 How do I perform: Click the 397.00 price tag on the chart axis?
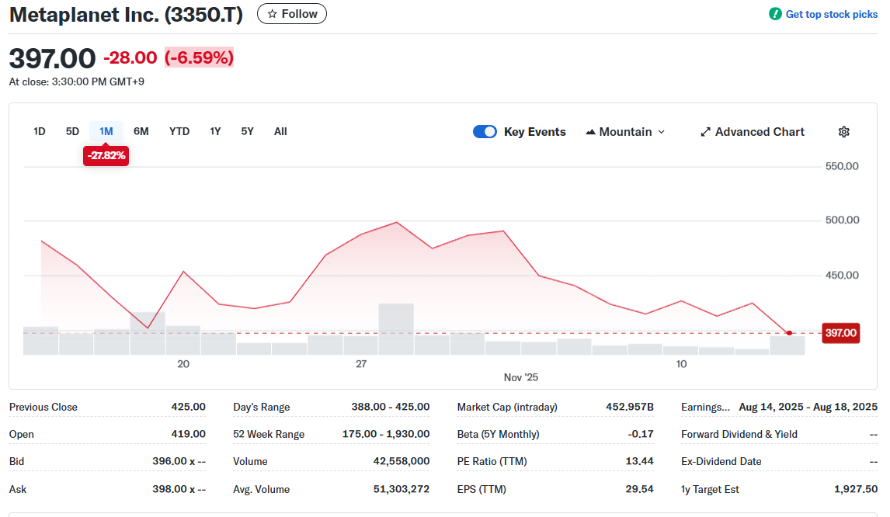[x=840, y=332]
